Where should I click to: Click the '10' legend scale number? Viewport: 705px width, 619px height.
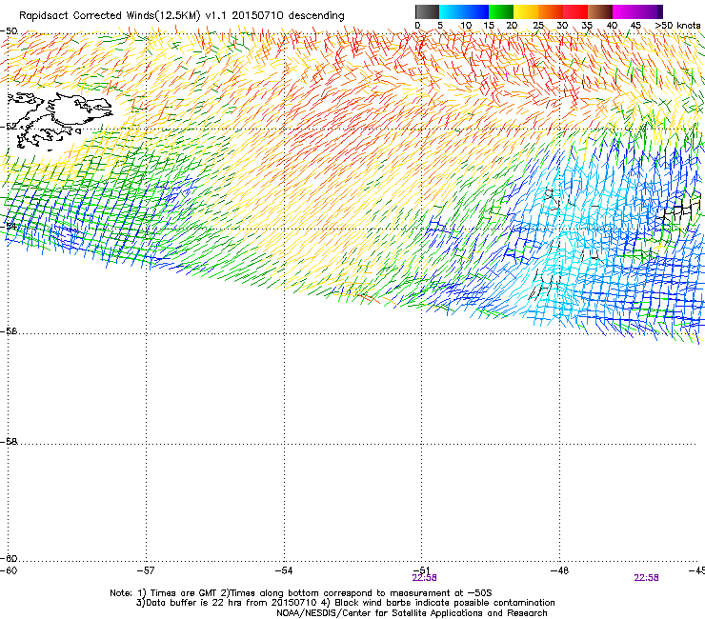tap(466, 26)
